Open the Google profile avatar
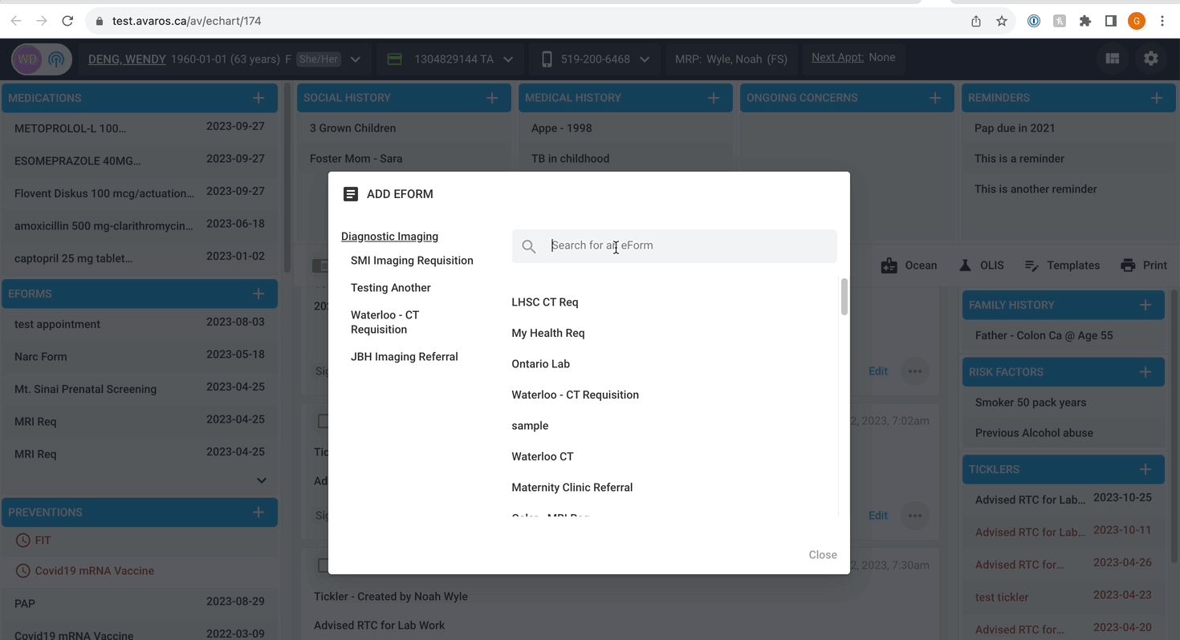This screenshot has width=1180, height=640. pyautogui.click(x=1137, y=21)
